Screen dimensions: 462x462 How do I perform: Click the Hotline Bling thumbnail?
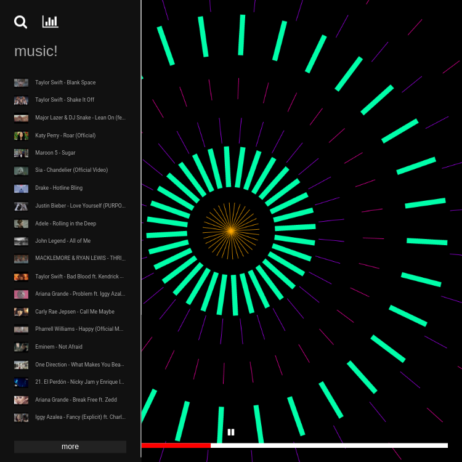click(21, 188)
